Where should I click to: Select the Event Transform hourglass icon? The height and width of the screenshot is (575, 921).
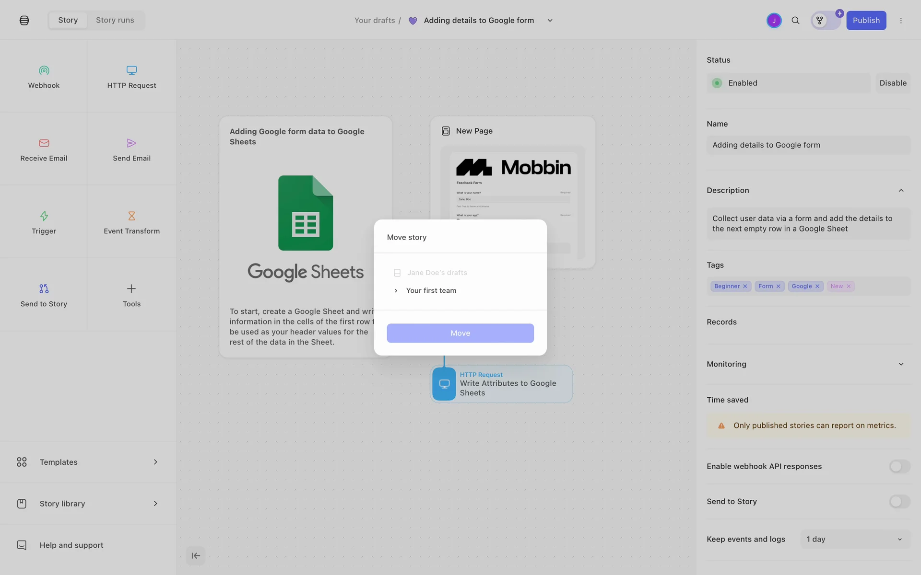pos(131,216)
